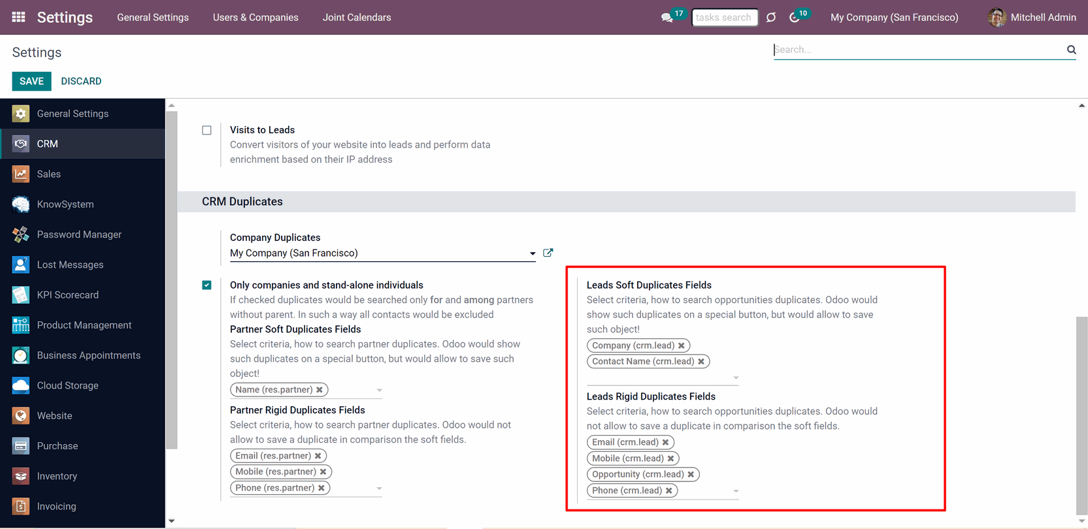
Task: Click the page scroll-up arrow at top right
Action: click(x=1082, y=105)
